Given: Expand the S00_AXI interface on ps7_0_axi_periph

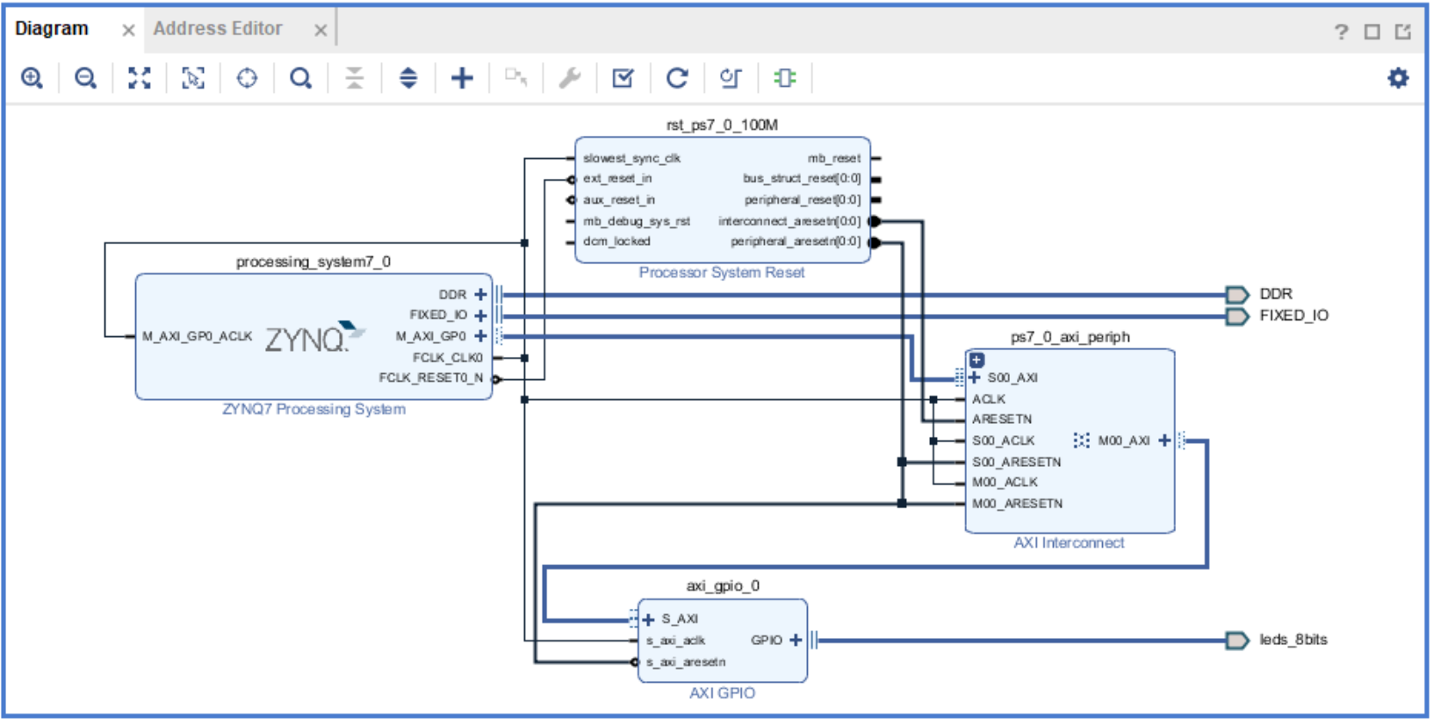Looking at the screenshot, I should coord(974,377).
